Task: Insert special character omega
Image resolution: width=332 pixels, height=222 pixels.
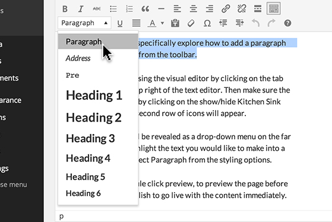Action: point(207,23)
